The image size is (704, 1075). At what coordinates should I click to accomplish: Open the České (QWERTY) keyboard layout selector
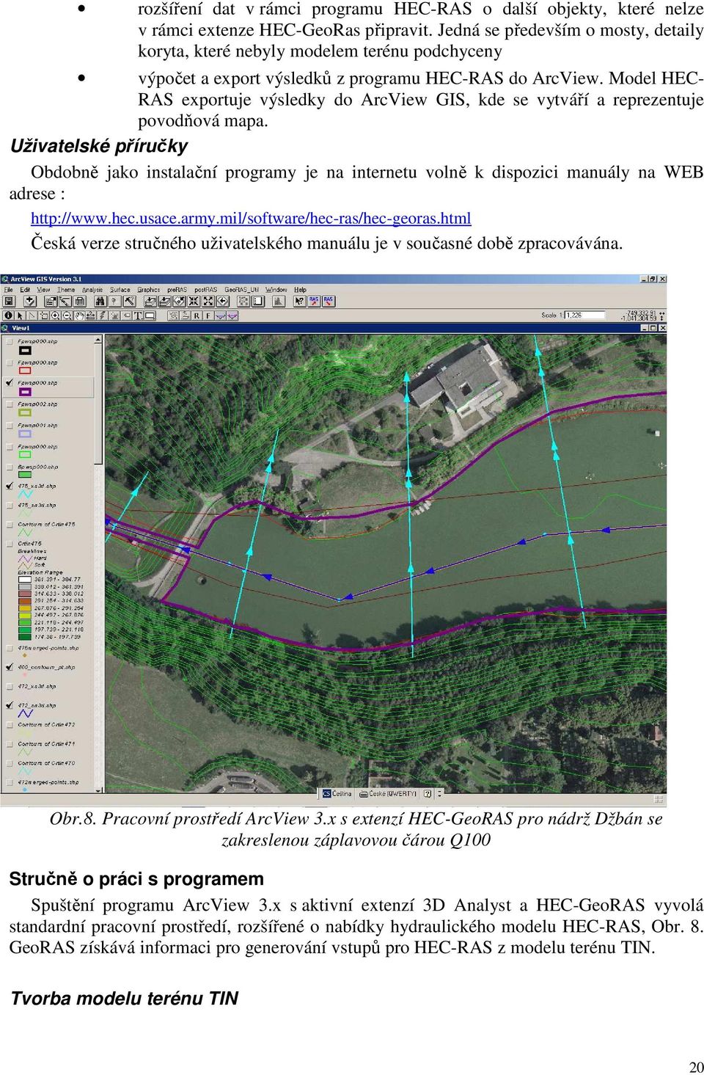(x=387, y=793)
